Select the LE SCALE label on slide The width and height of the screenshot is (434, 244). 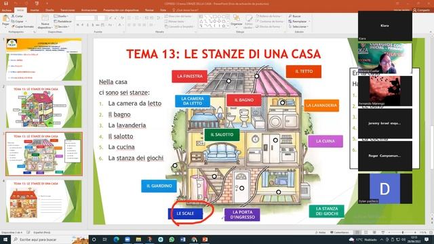[185, 213]
